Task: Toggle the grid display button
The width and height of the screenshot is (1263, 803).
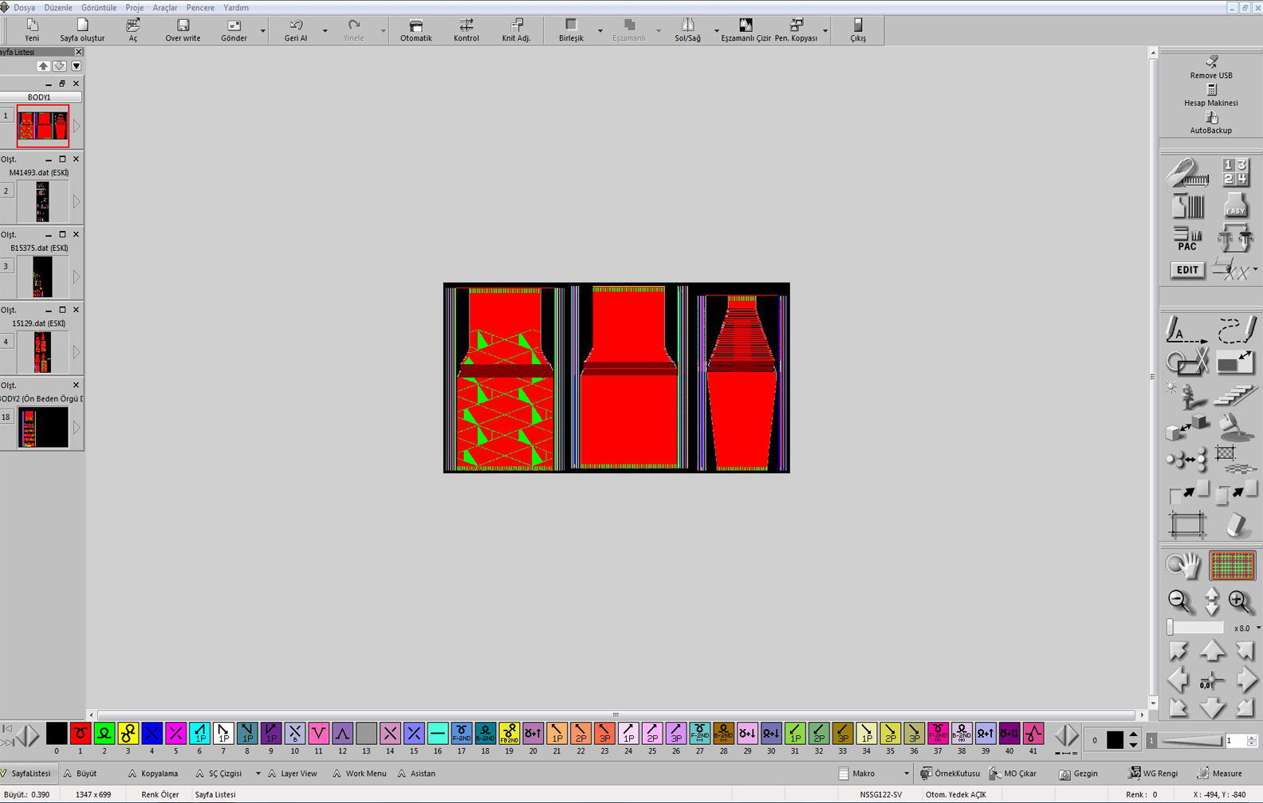Action: pyautogui.click(x=1232, y=565)
